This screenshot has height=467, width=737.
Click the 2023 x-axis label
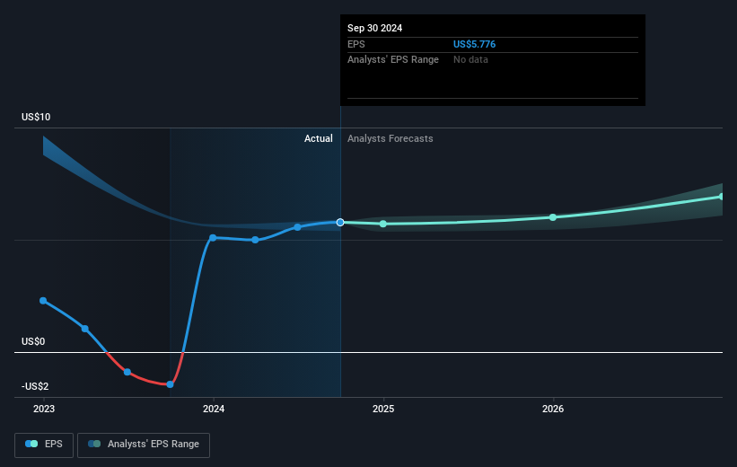(44, 410)
